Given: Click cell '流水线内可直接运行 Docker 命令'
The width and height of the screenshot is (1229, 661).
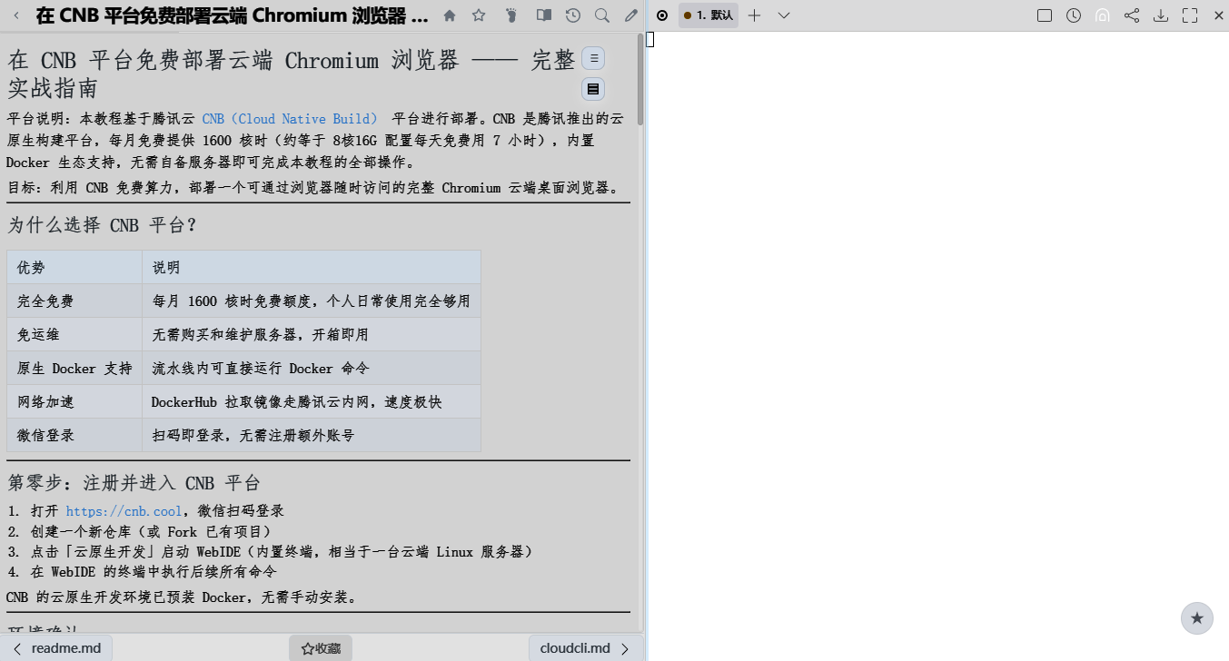Looking at the screenshot, I should (312, 368).
